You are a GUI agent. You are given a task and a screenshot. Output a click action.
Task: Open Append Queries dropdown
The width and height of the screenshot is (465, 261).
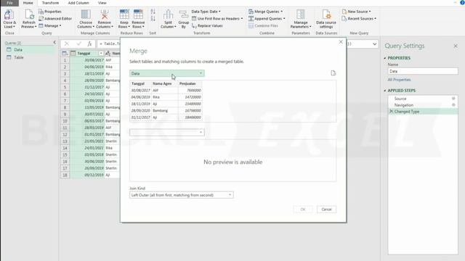point(267,19)
